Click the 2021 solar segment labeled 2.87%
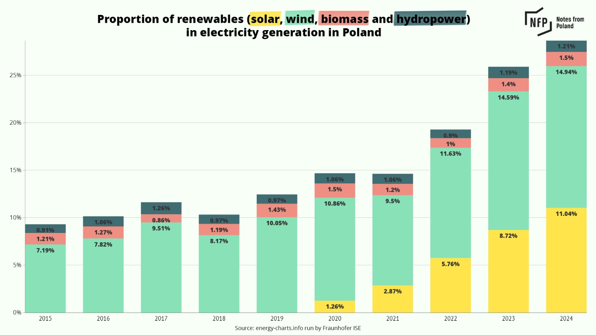Screen dimensions: 596x335 click(x=392, y=299)
